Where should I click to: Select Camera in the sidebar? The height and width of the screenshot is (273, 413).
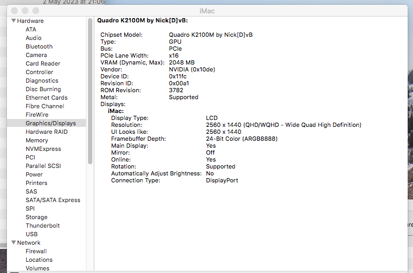click(36, 55)
